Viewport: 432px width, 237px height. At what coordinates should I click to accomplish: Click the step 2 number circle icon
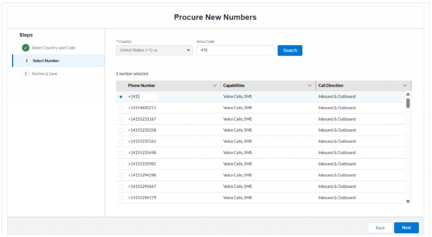[27, 61]
